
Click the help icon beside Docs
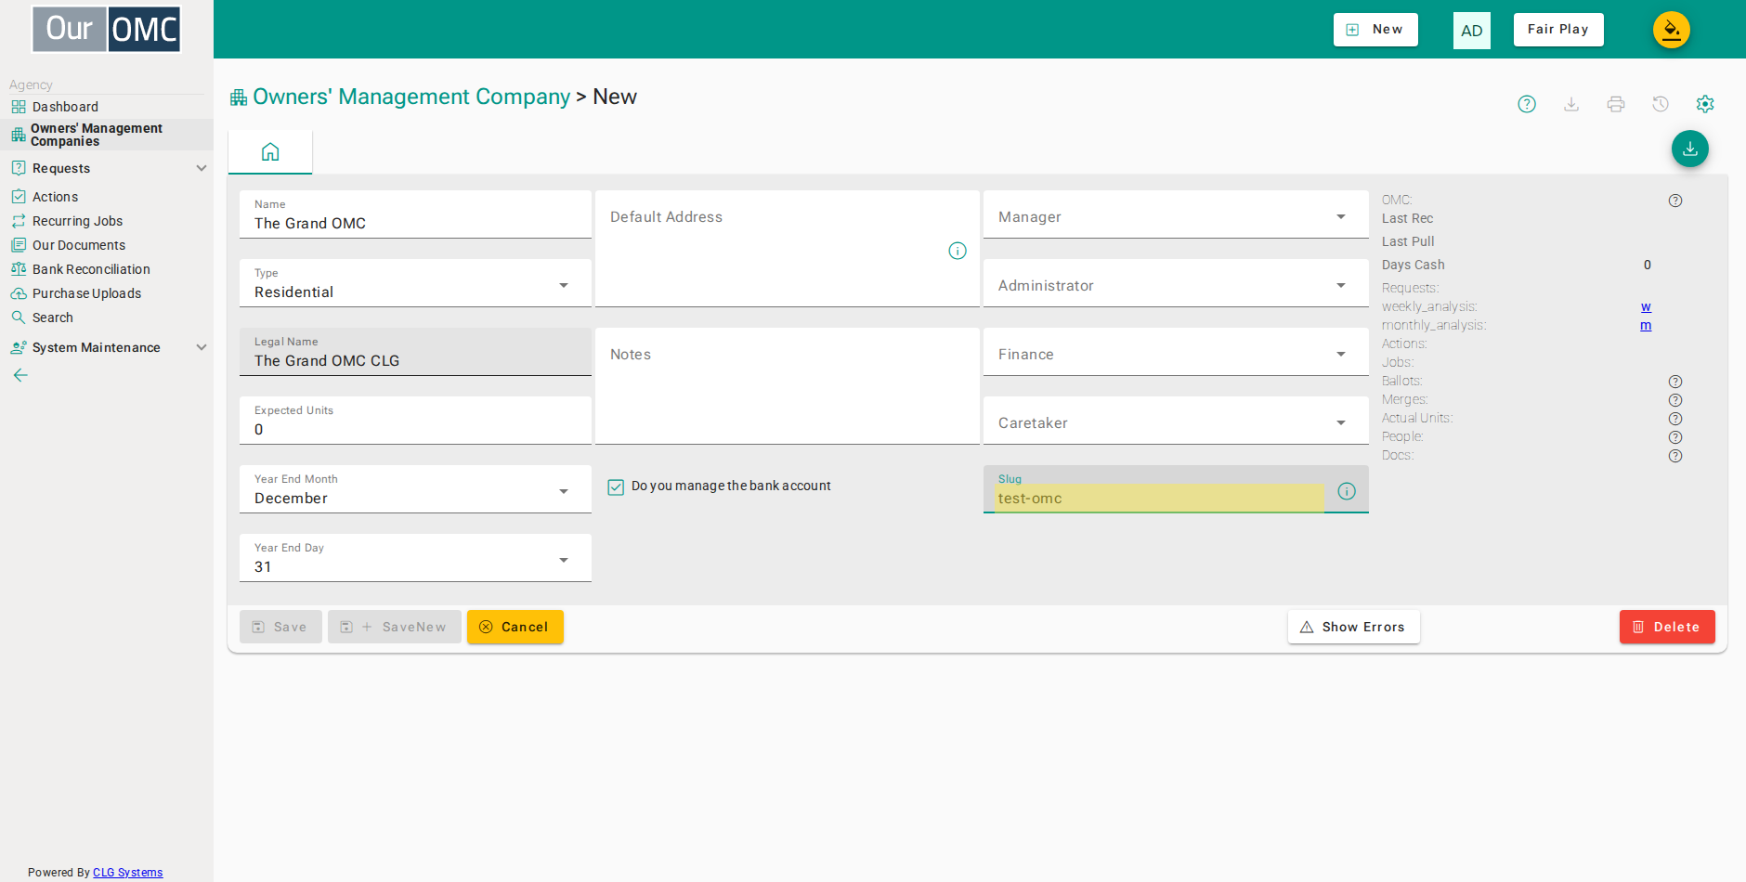pyautogui.click(x=1675, y=456)
